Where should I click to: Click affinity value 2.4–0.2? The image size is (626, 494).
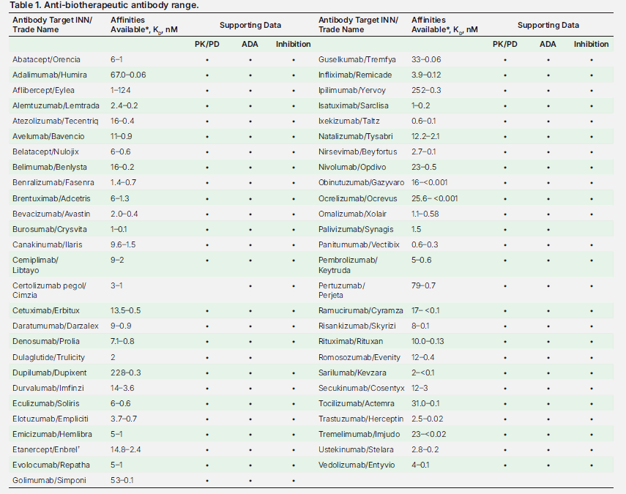tap(124, 105)
